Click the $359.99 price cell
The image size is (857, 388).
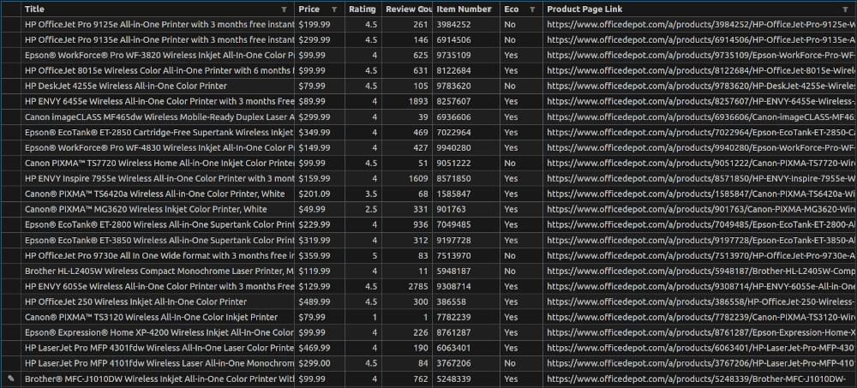point(320,255)
